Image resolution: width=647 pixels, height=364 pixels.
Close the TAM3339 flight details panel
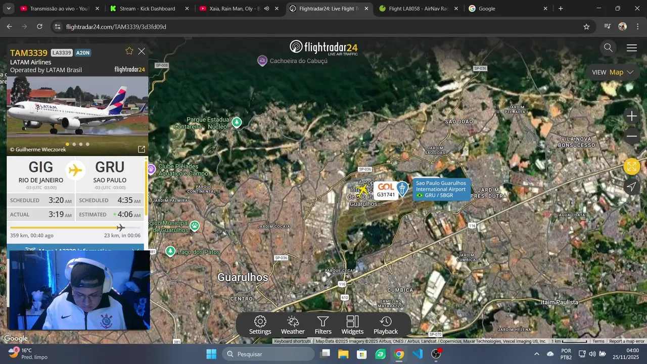click(142, 51)
